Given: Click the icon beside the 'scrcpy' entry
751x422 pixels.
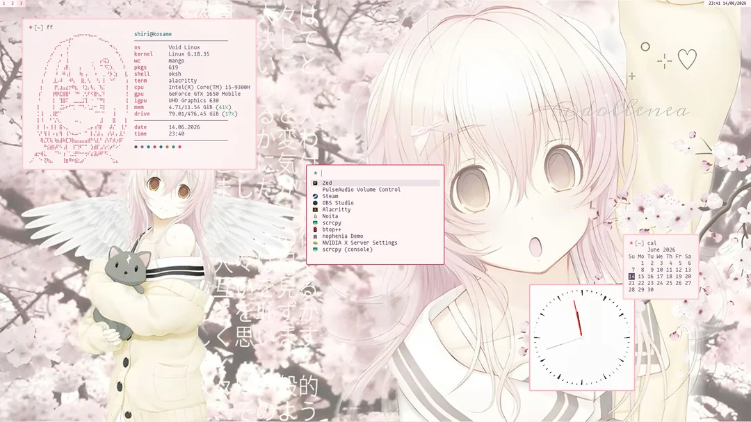Looking at the screenshot, I should [315, 222].
